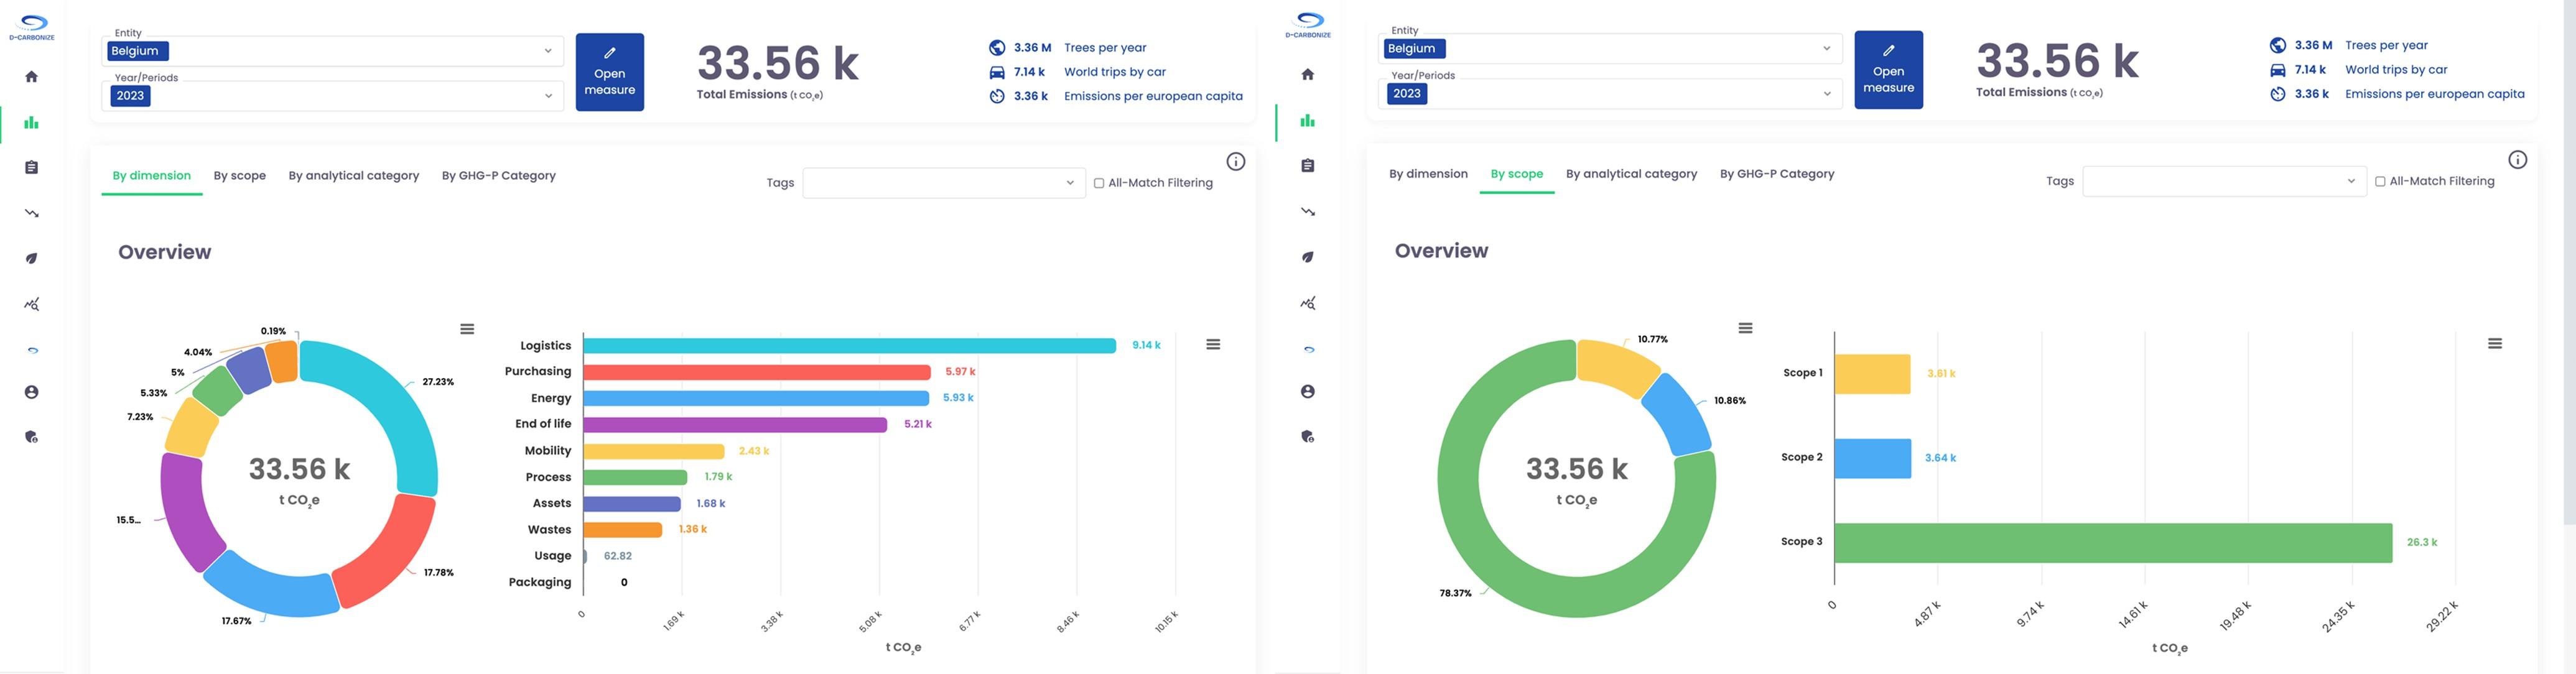Viewport: 2576px width, 674px height.
Task: Enable All-Match Filtering checkbox in left dashboard
Action: point(1099,183)
